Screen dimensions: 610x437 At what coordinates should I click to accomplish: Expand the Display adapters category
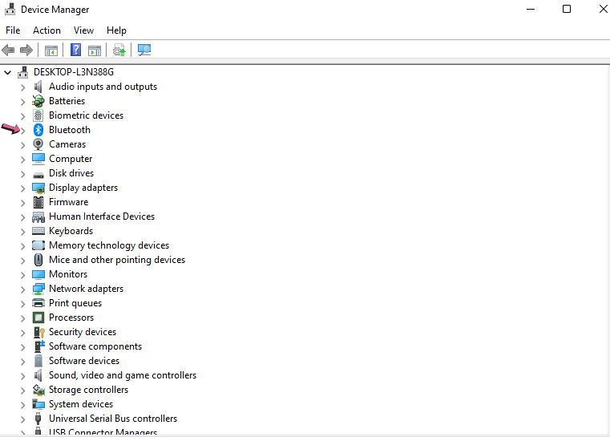(x=23, y=188)
